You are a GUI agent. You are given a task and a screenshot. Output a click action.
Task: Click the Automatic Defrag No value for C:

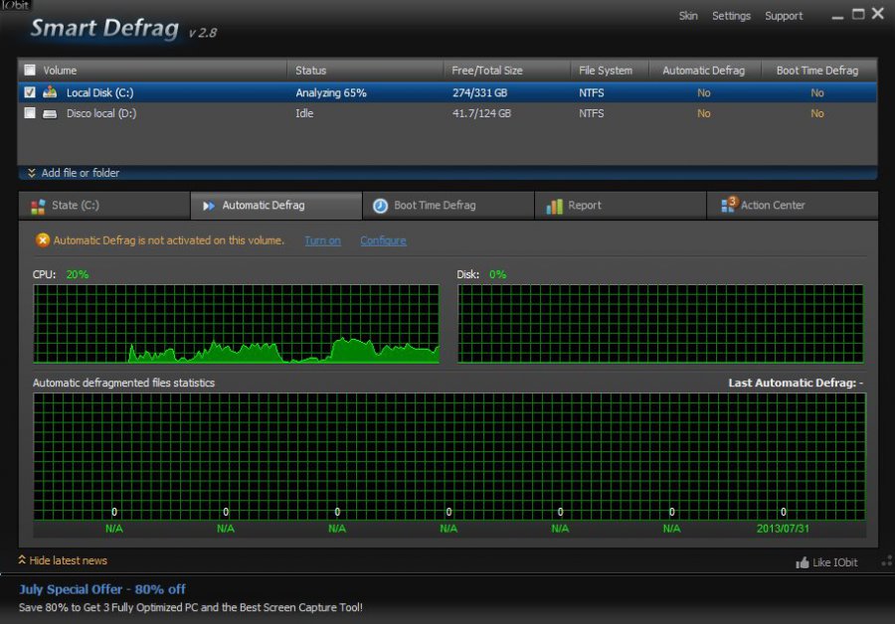click(704, 92)
